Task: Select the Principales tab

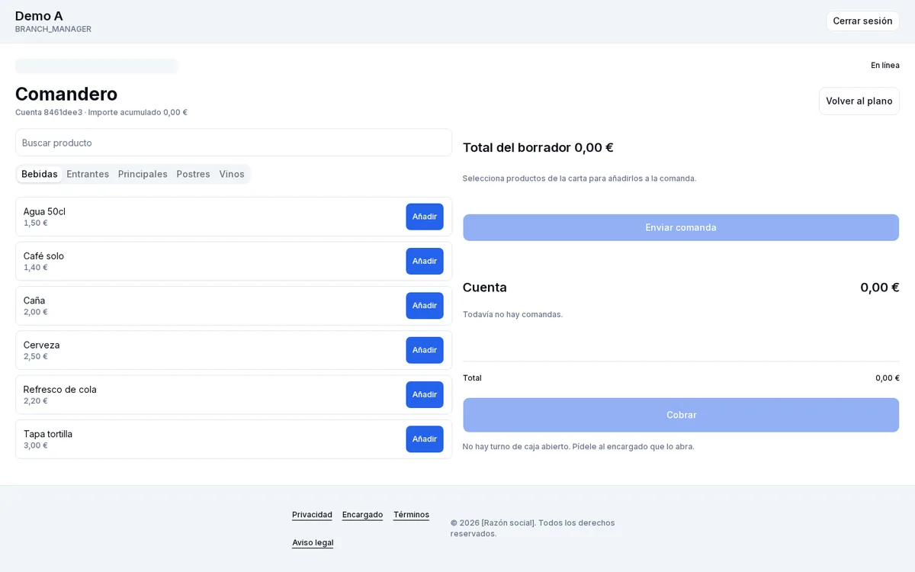Action: pos(143,174)
